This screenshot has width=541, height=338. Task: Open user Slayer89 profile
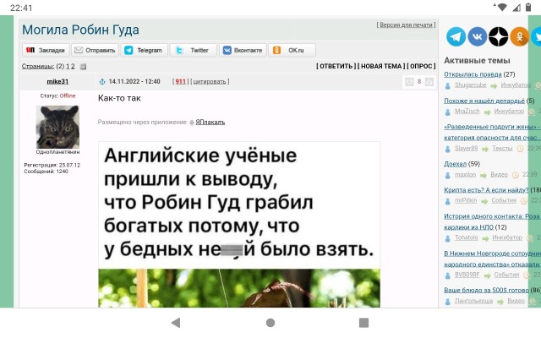tap(466, 148)
